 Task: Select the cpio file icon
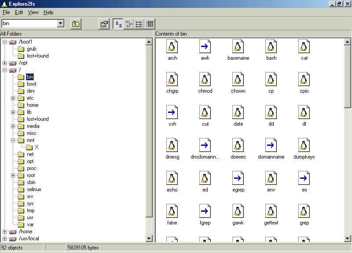point(304,80)
